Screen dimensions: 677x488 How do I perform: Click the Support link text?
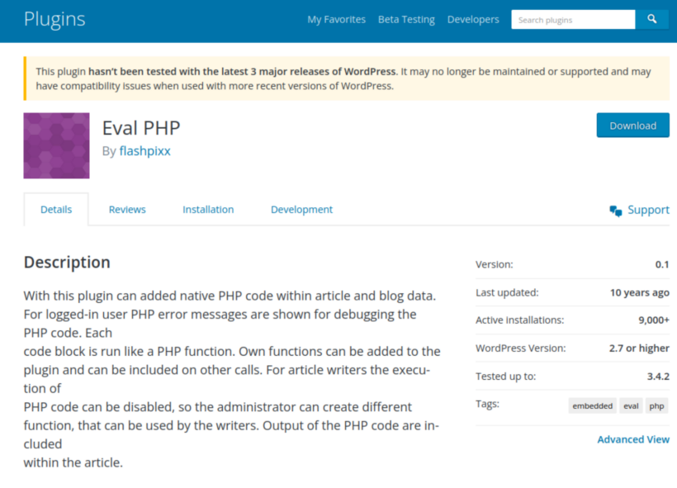click(x=648, y=210)
